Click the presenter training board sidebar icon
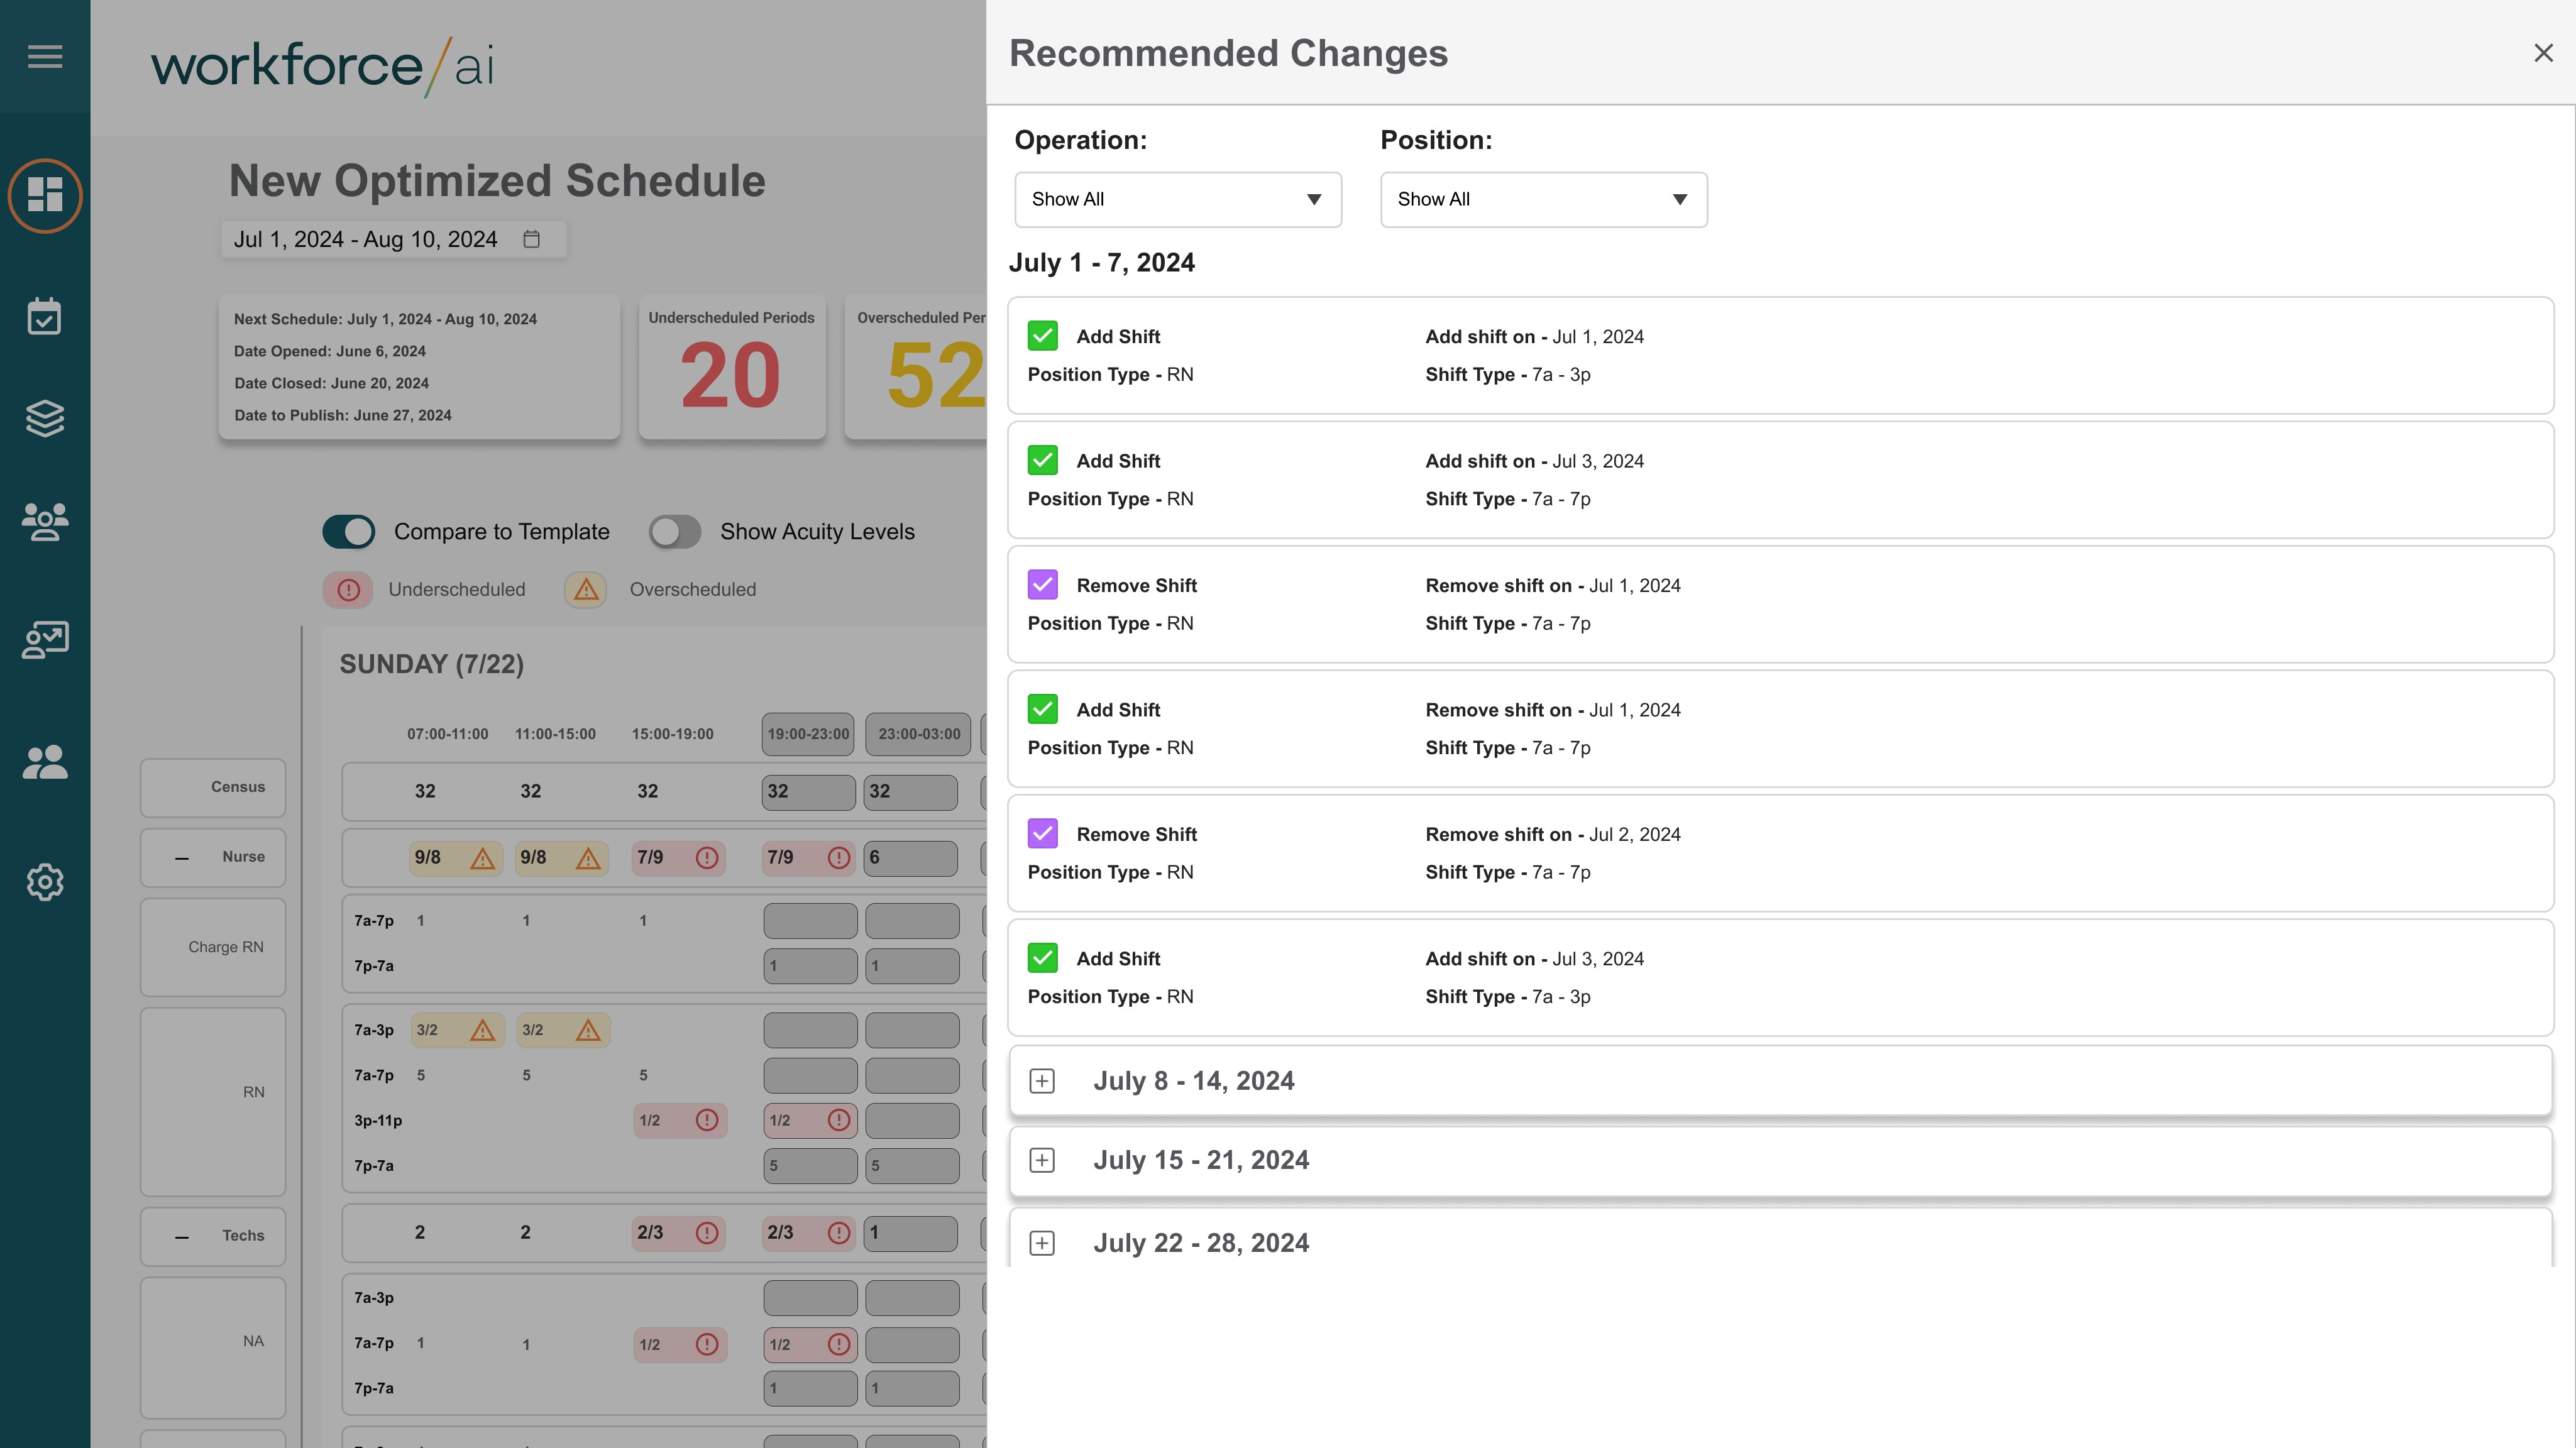 coord(45,640)
